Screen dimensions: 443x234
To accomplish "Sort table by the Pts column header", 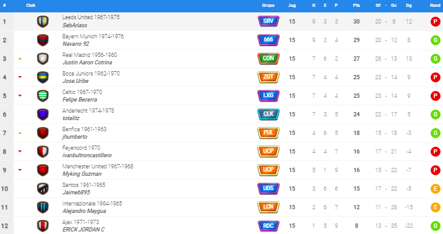I will [356, 6].
